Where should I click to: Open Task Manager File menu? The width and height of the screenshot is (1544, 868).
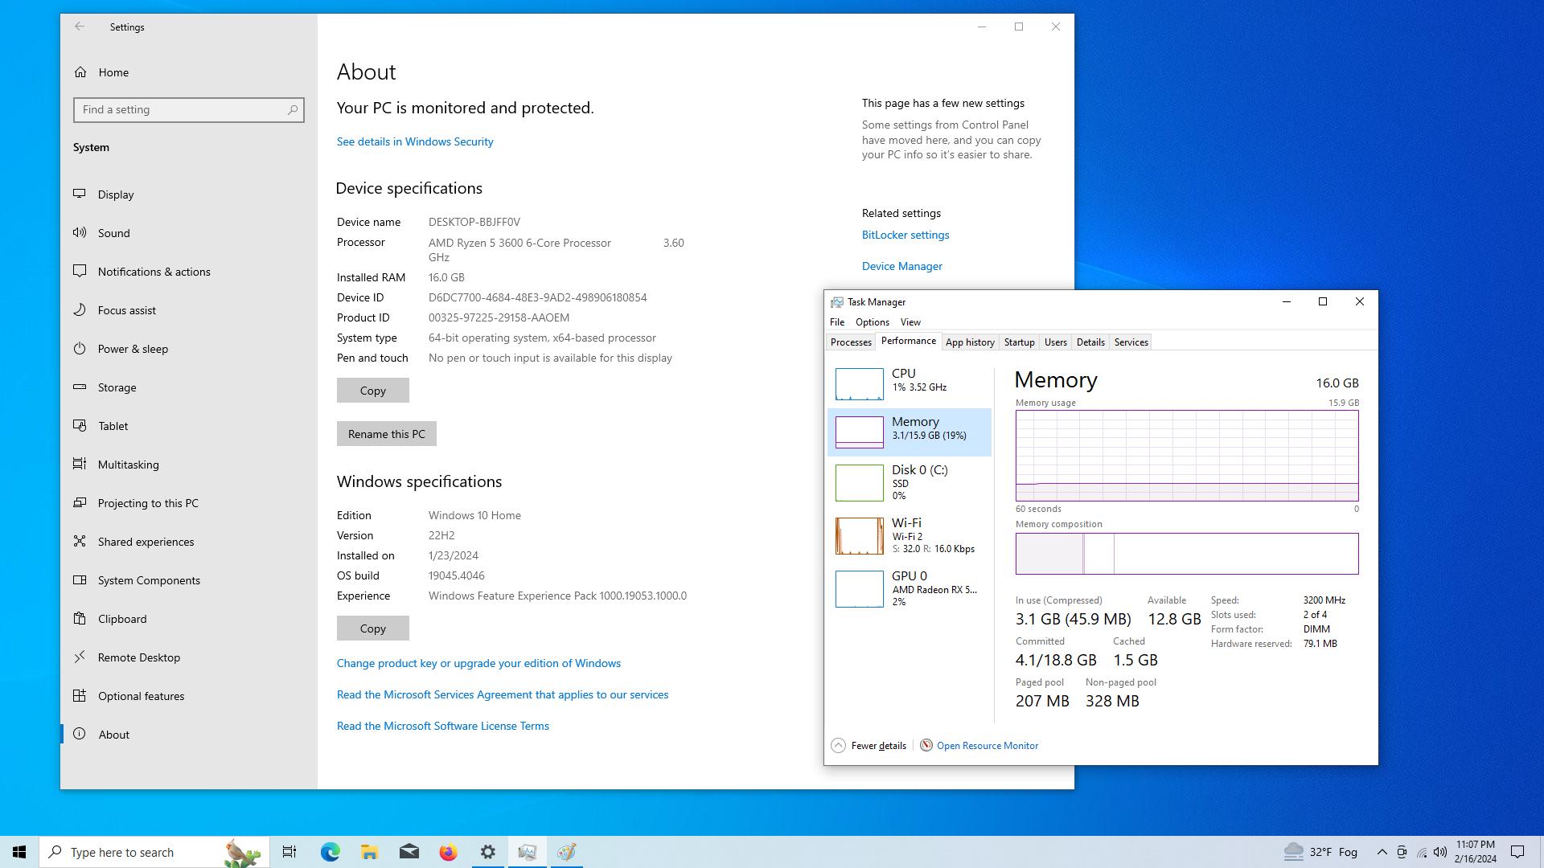tap(837, 322)
